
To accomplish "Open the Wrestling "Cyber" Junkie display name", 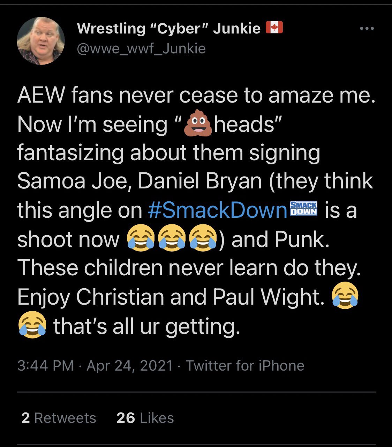I will point(168,28).
